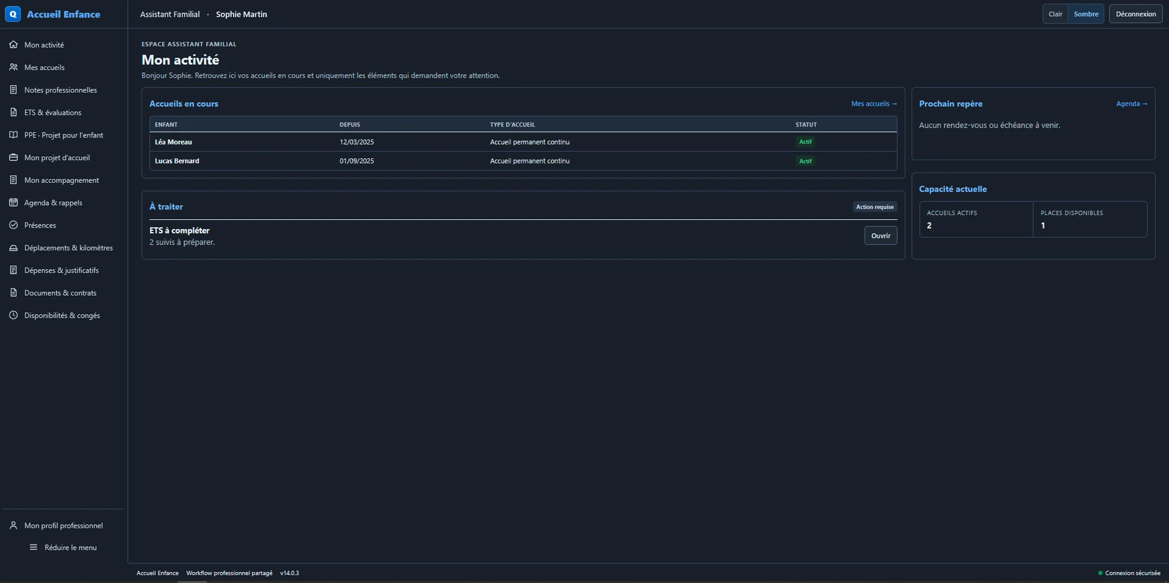Select Présences in the sidebar
Image resolution: width=1169 pixels, height=583 pixels.
[63, 225]
